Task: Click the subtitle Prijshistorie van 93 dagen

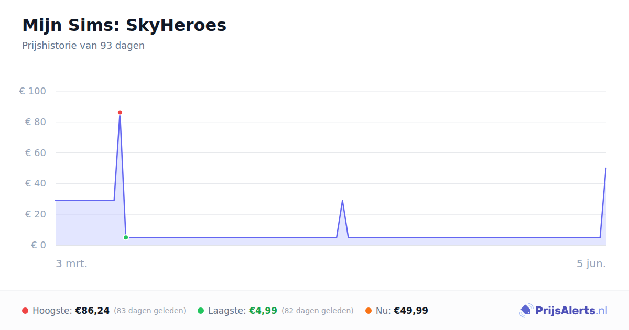Action: pyautogui.click(x=83, y=46)
